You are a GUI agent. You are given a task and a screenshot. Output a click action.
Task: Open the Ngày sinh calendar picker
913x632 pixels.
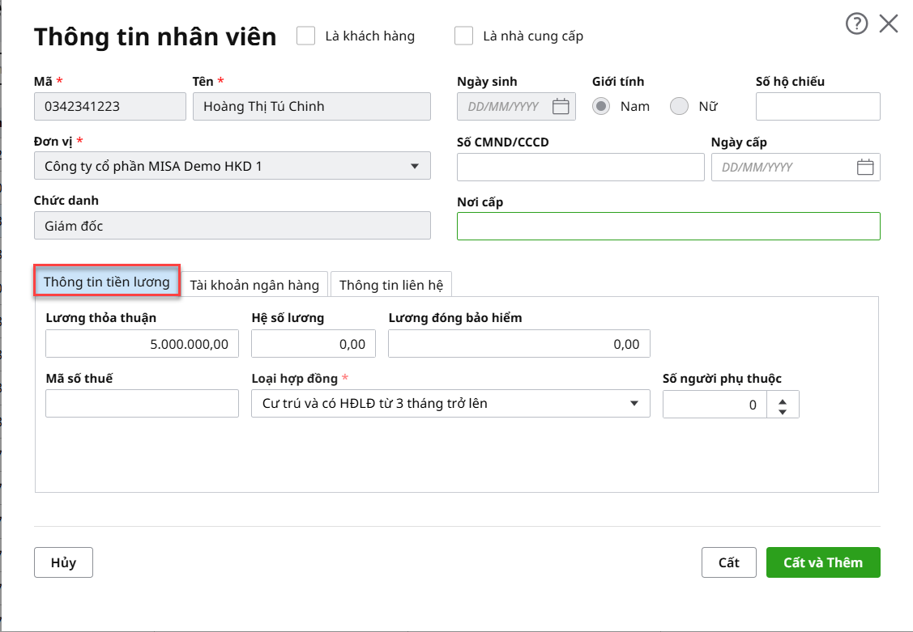(561, 107)
